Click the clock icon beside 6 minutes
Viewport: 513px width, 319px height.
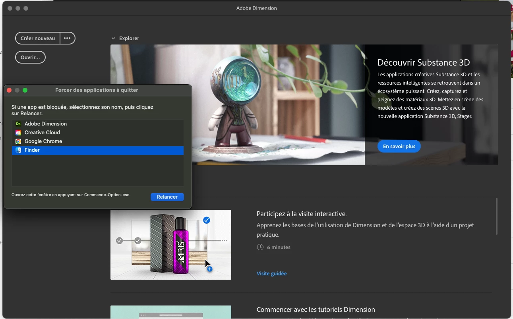[x=260, y=247]
